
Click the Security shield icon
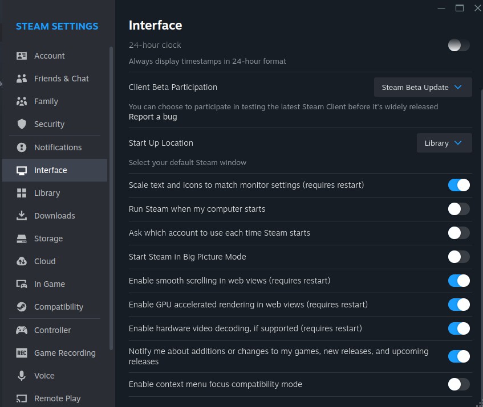[22, 124]
